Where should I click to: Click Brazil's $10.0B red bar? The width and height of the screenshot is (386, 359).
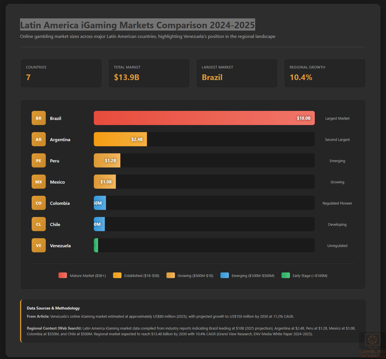pos(204,118)
